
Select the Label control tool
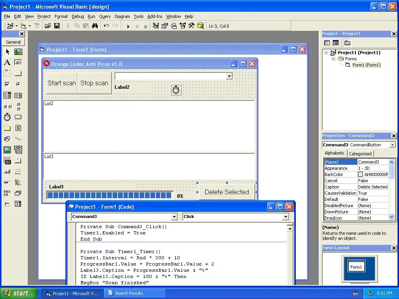click(7, 63)
